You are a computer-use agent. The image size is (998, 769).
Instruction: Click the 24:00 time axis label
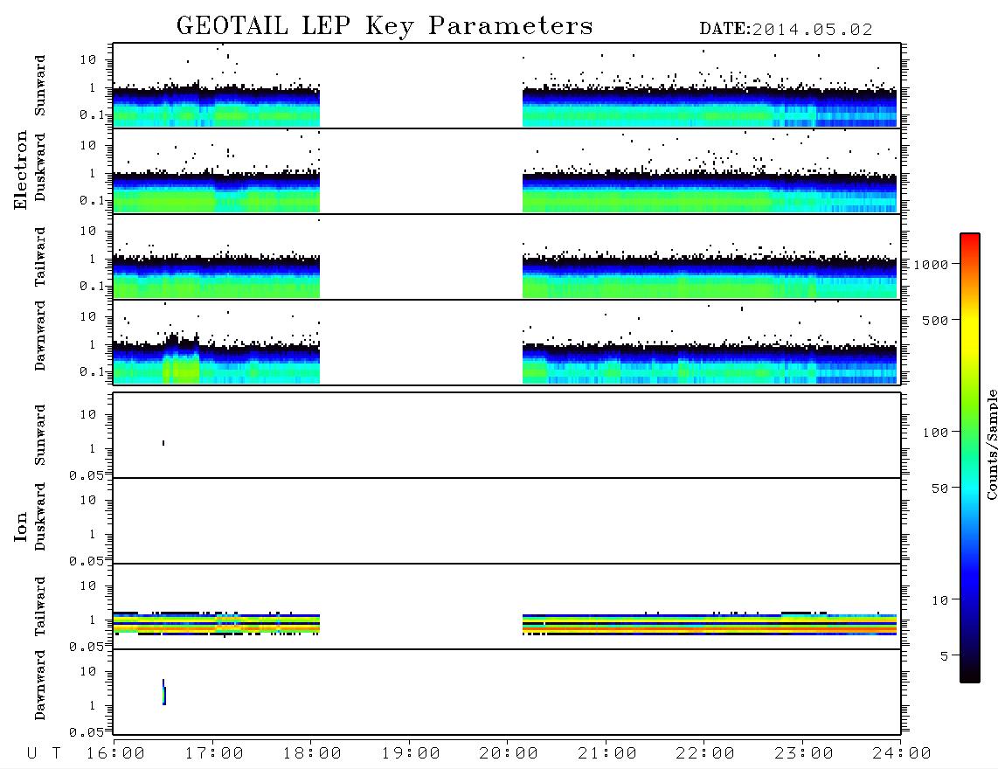[x=902, y=754]
